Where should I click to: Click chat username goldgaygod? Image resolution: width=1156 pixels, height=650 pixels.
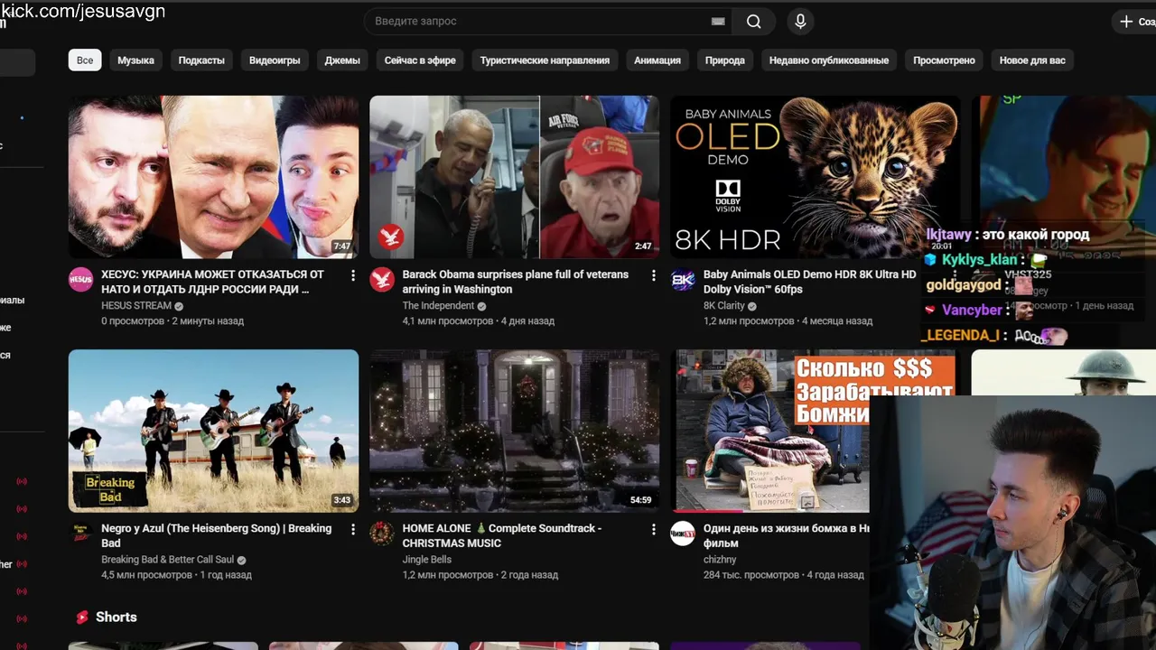point(963,285)
